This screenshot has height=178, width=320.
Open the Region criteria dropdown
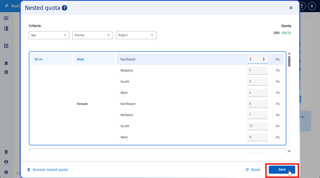point(136,35)
